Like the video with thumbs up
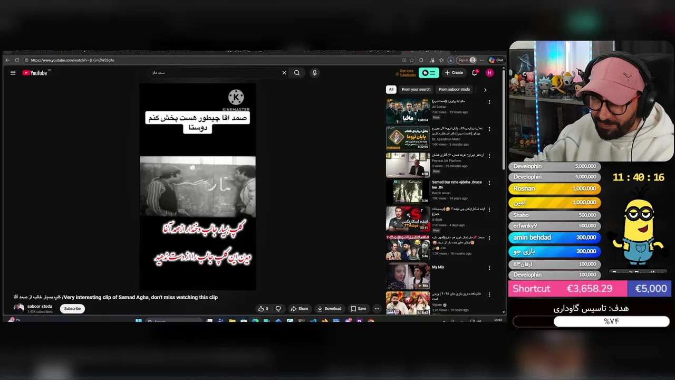 tap(263, 309)
